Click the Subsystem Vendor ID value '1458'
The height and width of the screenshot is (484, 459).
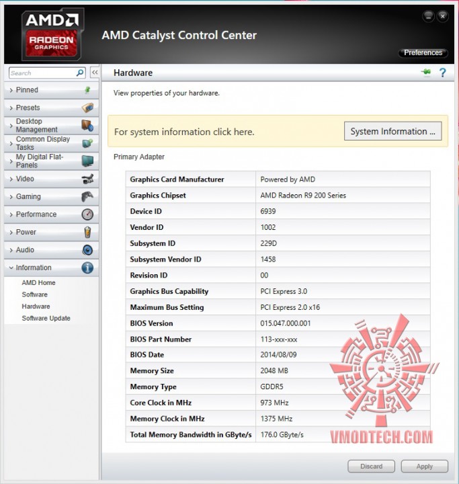tap(268, 259)
